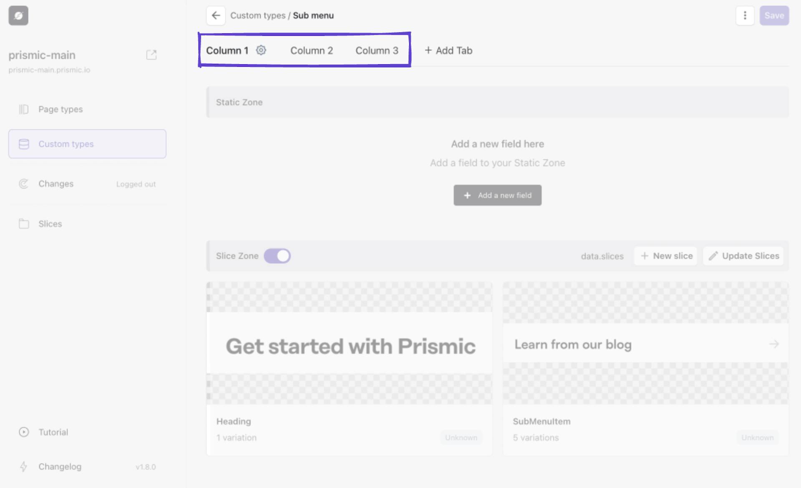Image resolution: width=801 pixels, height=488 pixels.
Task: Select the Page types icon in sidebar
Action: [x=24, y=109]
